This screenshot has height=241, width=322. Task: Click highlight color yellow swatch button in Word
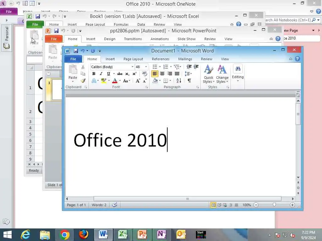coord(103,81)
